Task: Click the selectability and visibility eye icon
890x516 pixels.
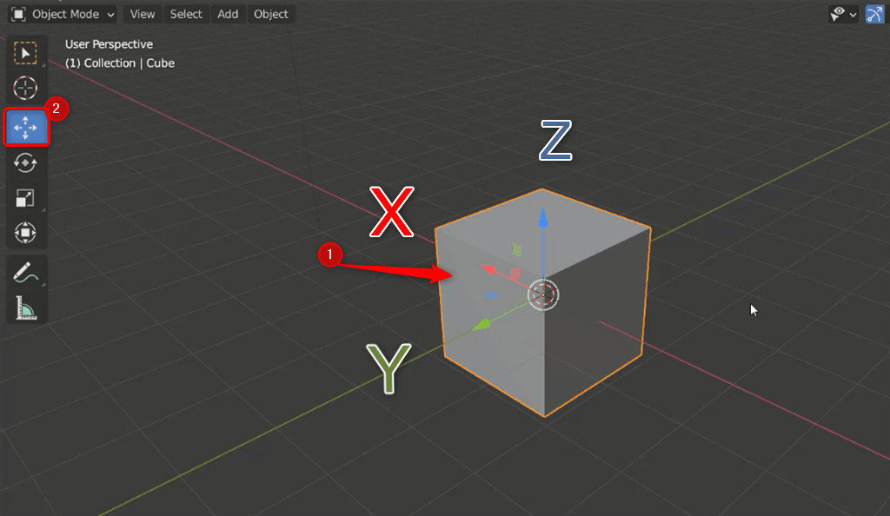Action: 838,14
